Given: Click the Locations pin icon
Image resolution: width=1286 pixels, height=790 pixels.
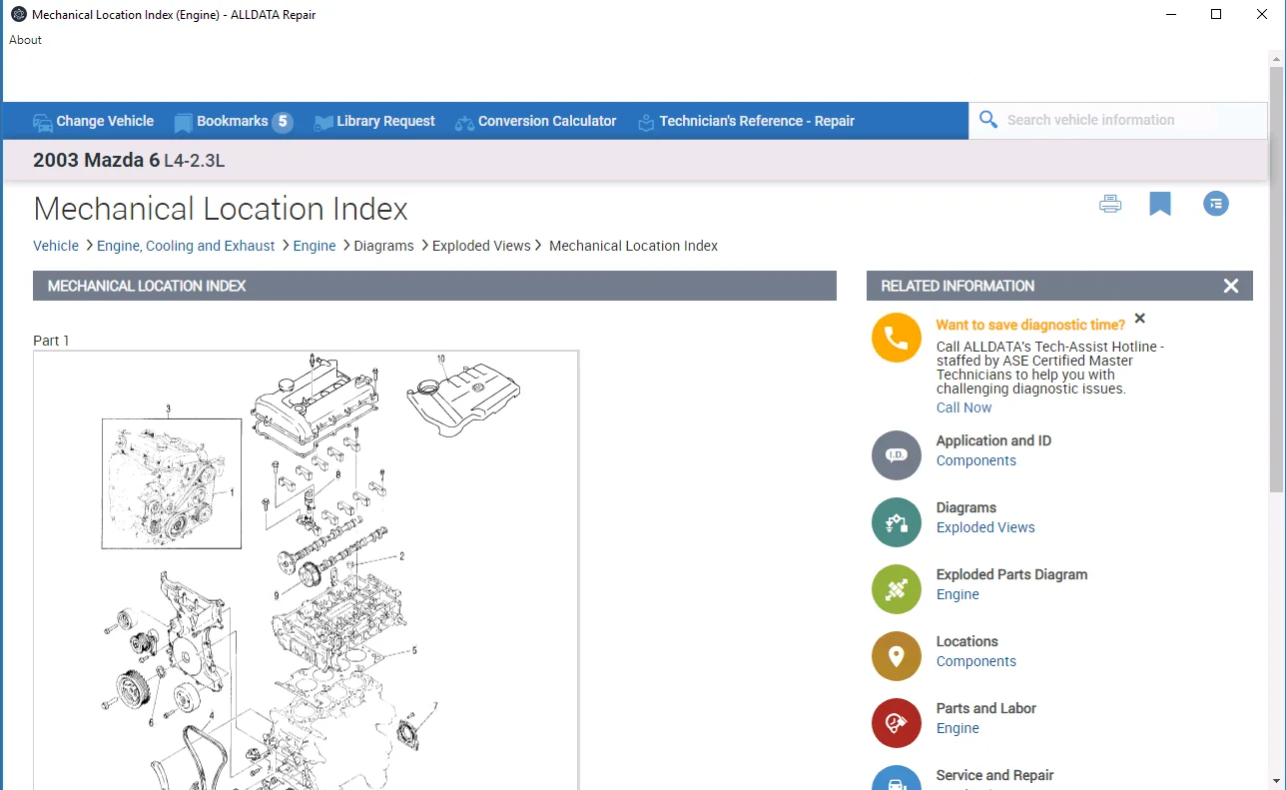Looking at the screenshot, I should (x=897, y=656).
